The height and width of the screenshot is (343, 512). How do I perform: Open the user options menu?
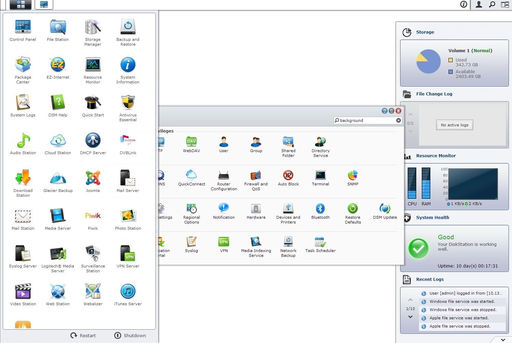coord(479,4)
